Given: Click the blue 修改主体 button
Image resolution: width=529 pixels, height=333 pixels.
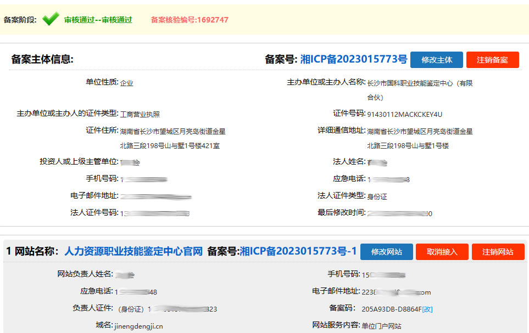Looking at the screenshot, I should point(437,60).
